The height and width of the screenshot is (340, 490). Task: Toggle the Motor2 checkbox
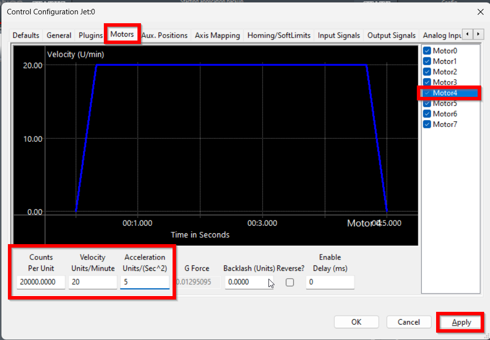(x=427, y=72)
